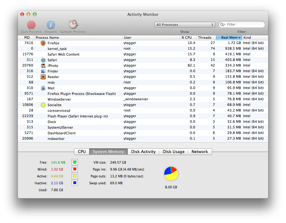
Task: Select the DashboardClient process row
Action: click(143, 133)
